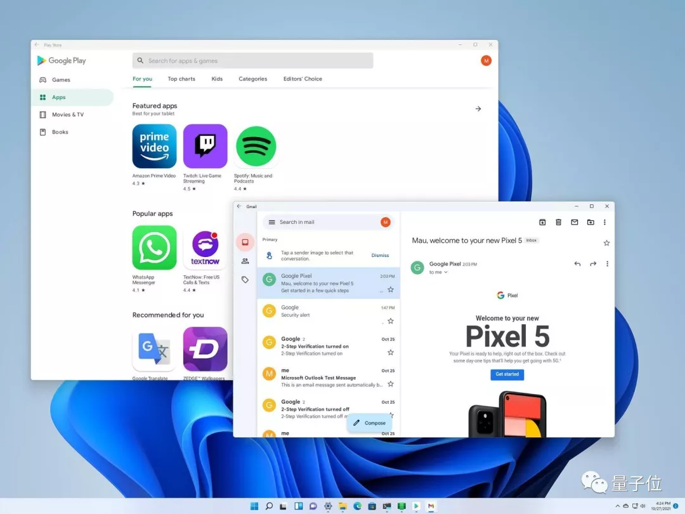This screenshot has width=685, height=514.
Task: Click Play Store account avatar M
Action: (486, 61)
